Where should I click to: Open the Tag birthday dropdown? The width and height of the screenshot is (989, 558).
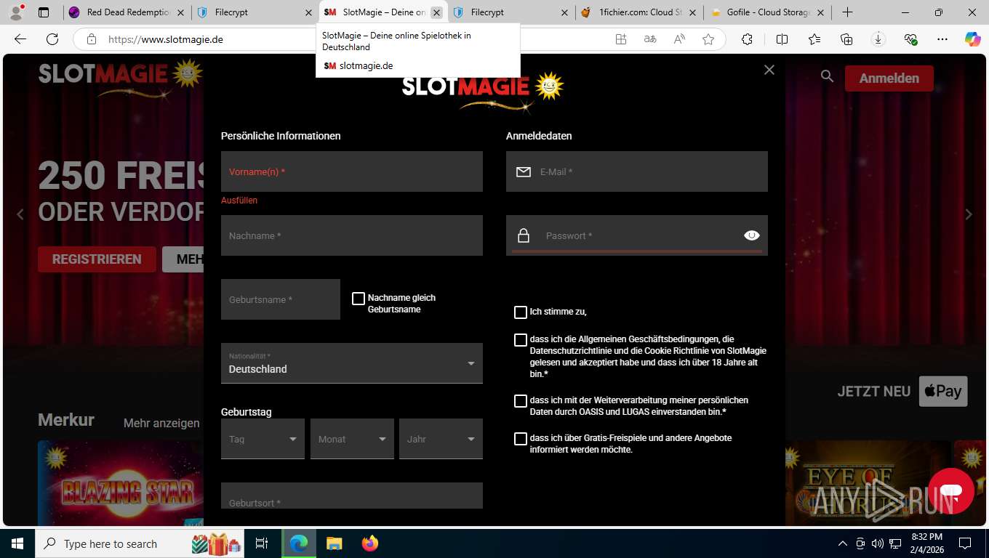pos(263,439)
